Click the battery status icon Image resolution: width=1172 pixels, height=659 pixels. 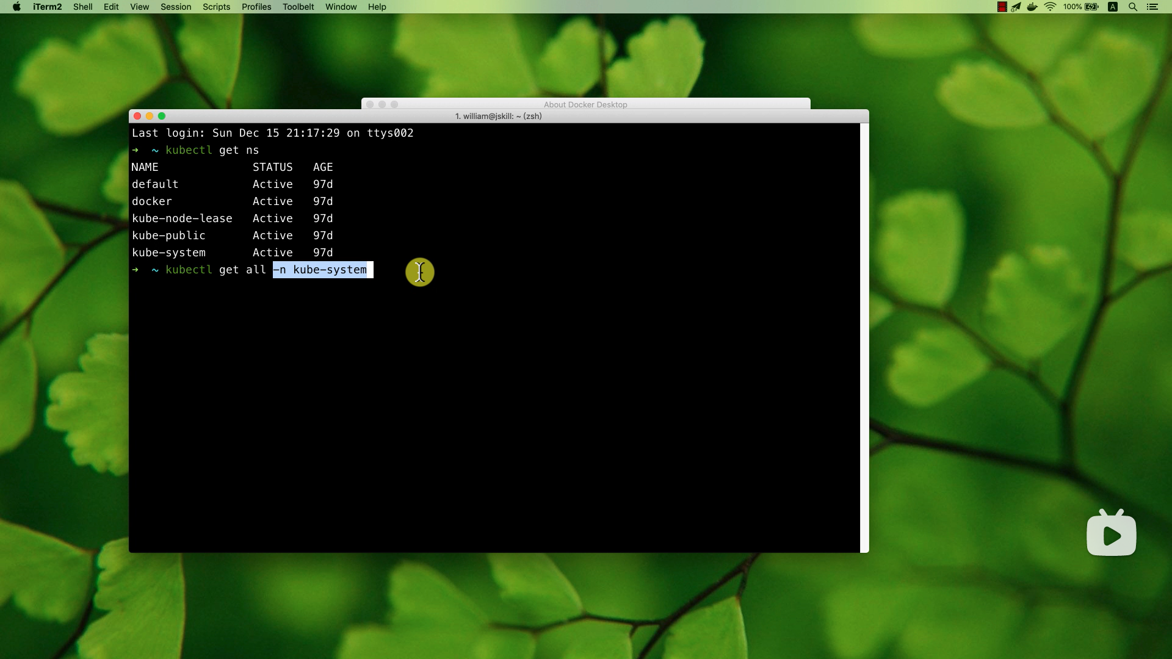[1091, 7]
